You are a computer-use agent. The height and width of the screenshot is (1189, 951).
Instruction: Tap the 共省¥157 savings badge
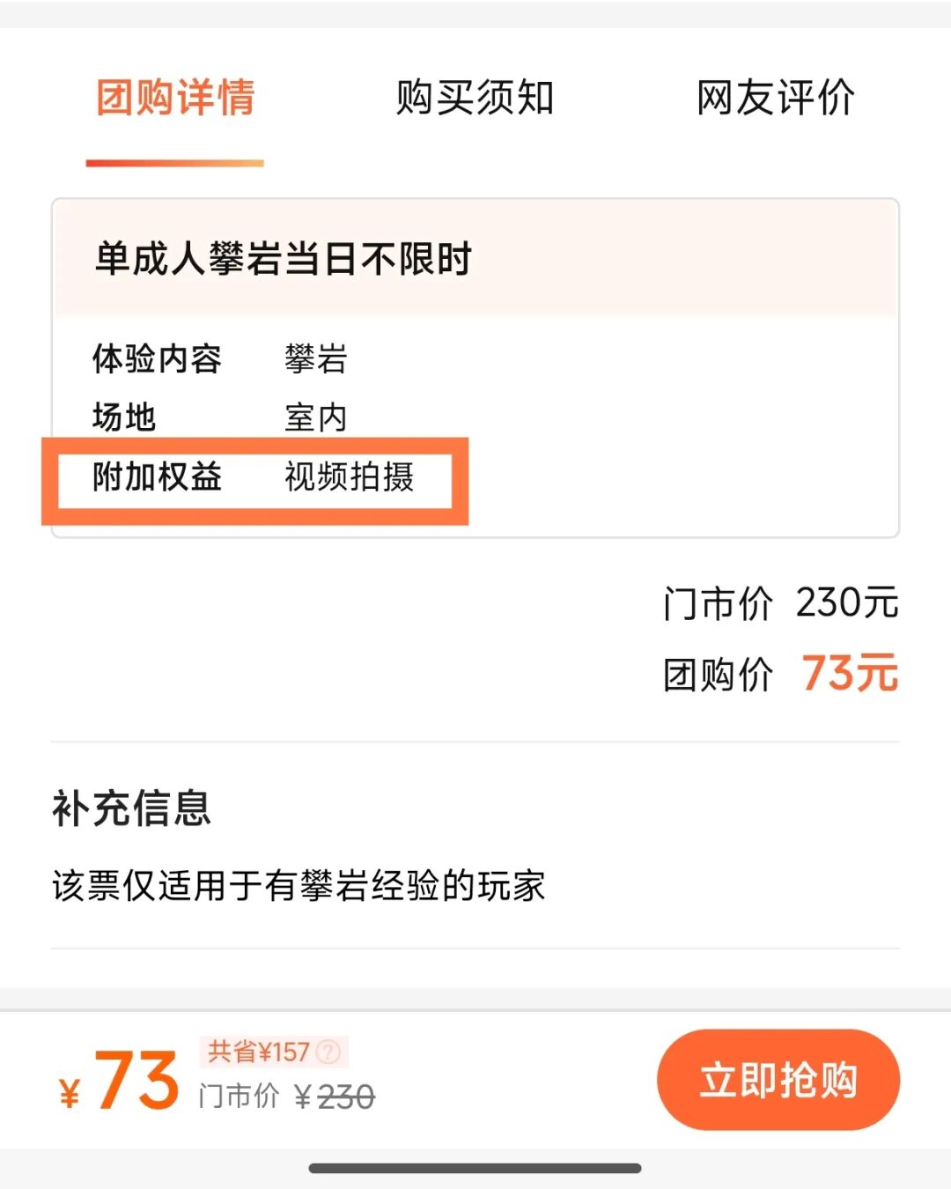(x=259, y=1052)
